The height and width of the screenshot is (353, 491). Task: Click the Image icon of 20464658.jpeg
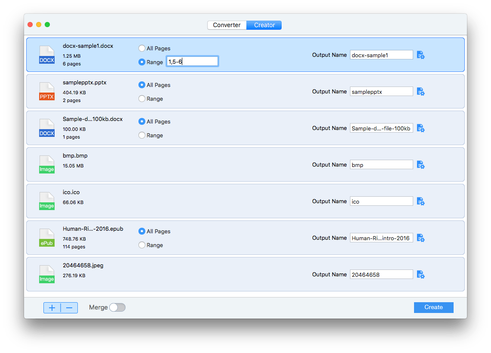tap(47, 274)
